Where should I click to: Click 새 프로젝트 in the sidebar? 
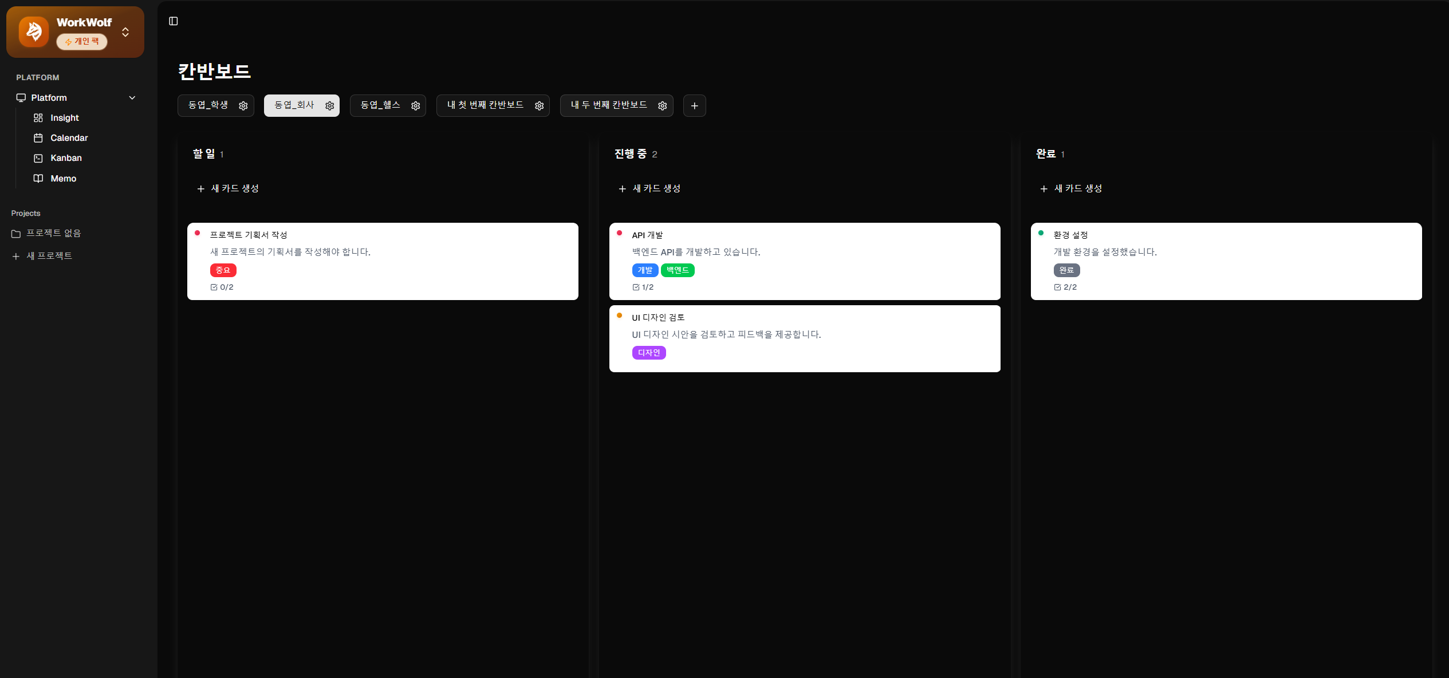point(50,255)
